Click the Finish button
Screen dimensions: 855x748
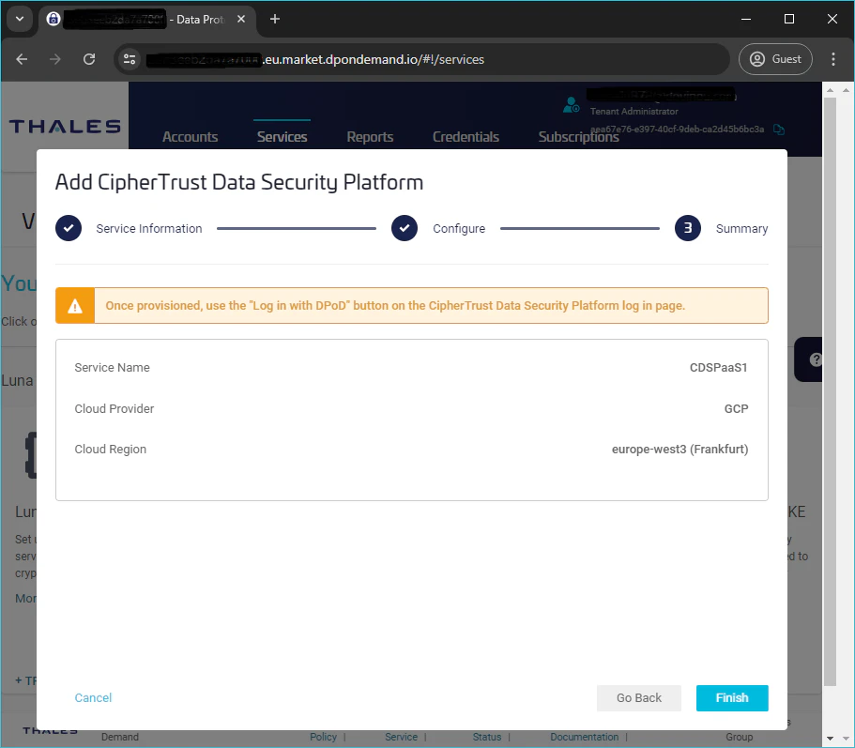(x=732, y=698)
